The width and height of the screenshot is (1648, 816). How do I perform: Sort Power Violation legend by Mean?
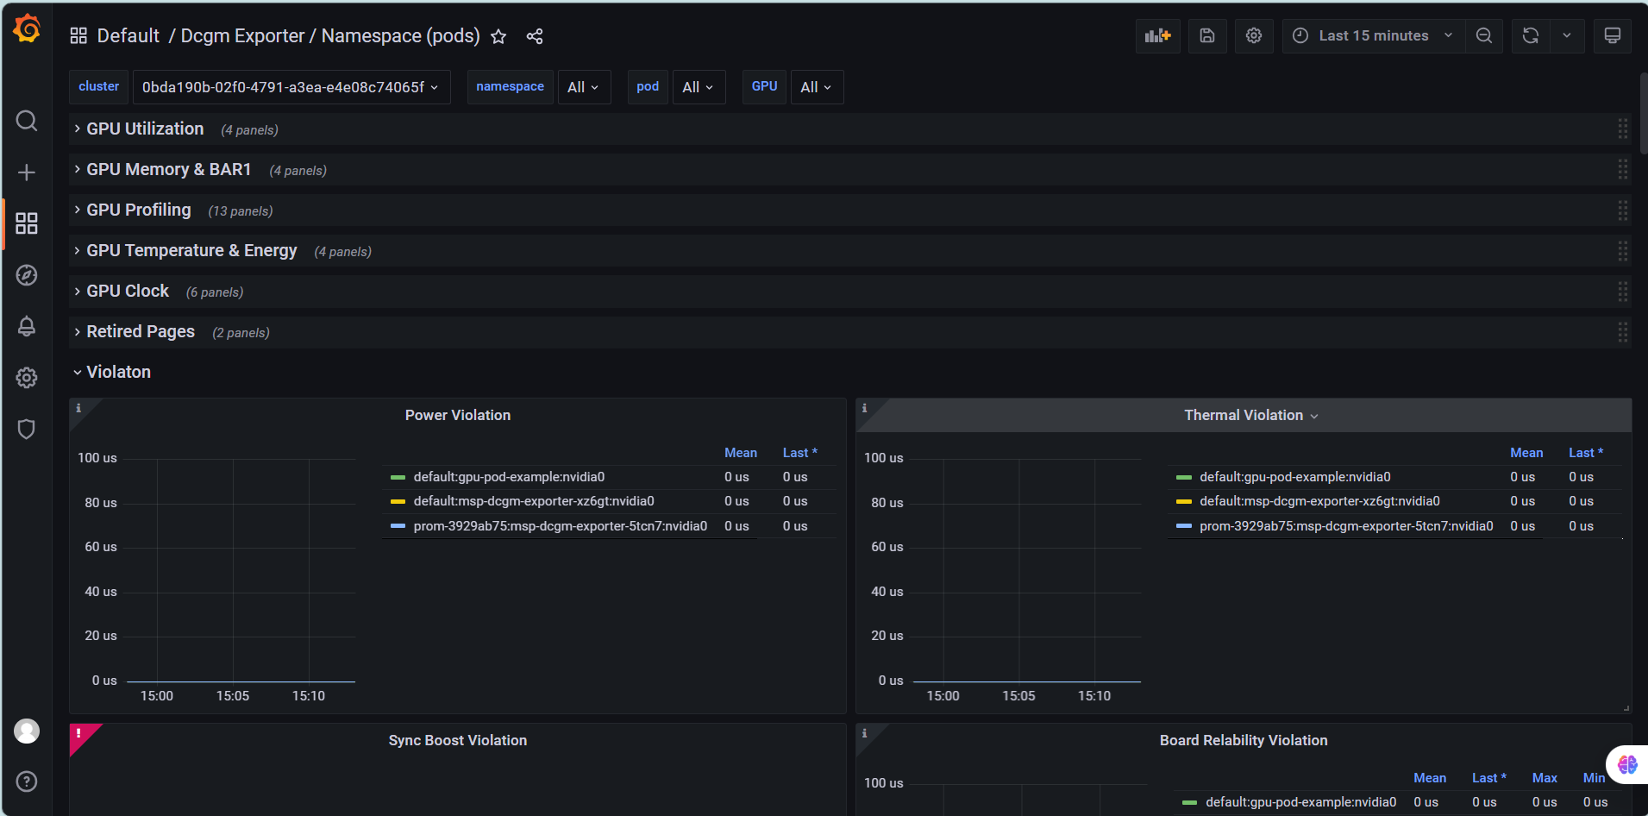point(740,453)
